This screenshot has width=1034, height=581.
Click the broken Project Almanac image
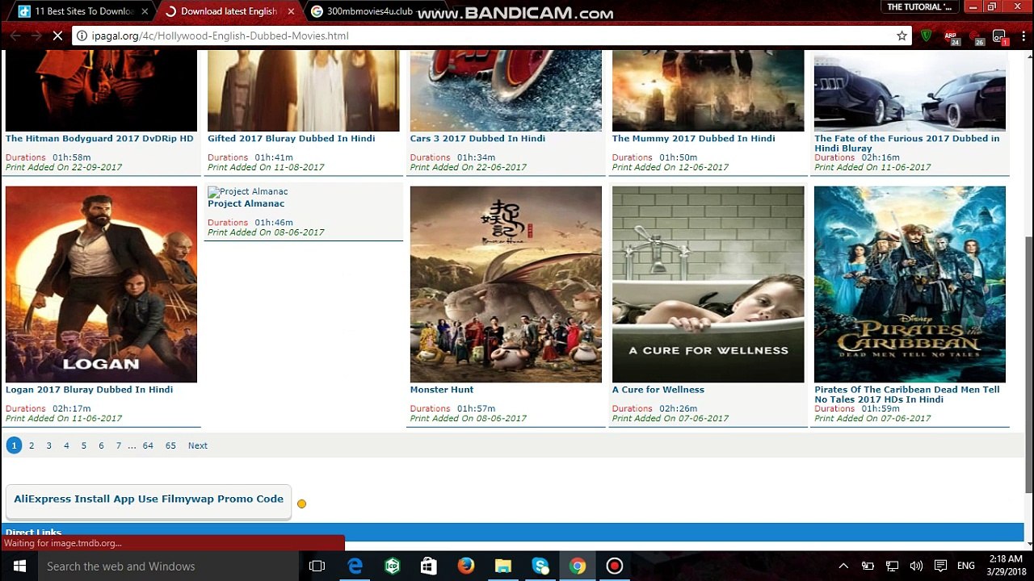click(248, 192)
